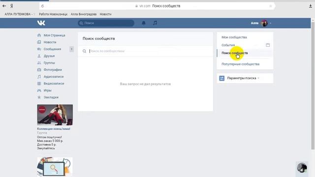Image resolution: width=315 pixels, height=177 pixels.
Task: Click the second ad thumbnail with magnifier
Action: [55, 167]
